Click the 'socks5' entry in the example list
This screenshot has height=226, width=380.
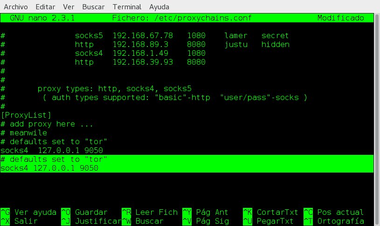[x=89, y=35]
